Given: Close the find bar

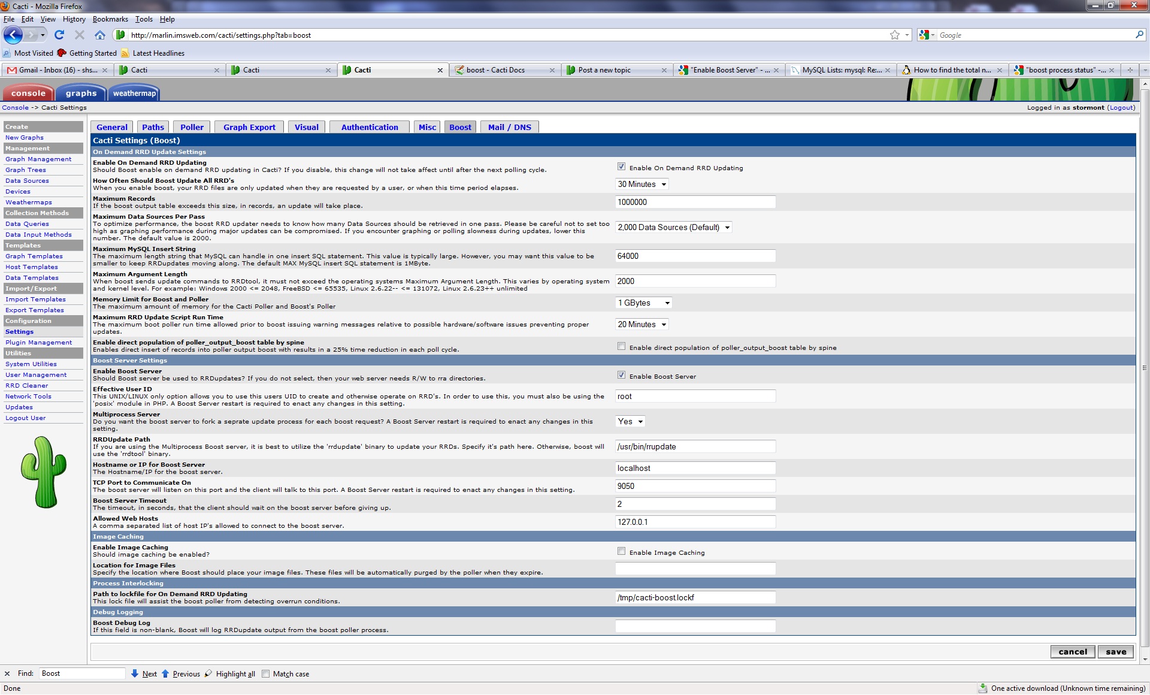Looking at the screenshot, I should coord(7,673).
